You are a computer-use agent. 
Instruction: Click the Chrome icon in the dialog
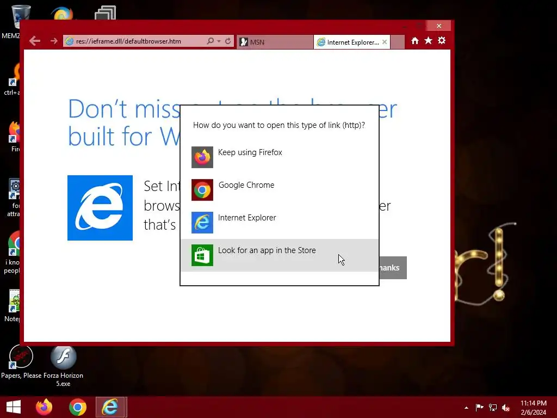[x=202, y=190]
